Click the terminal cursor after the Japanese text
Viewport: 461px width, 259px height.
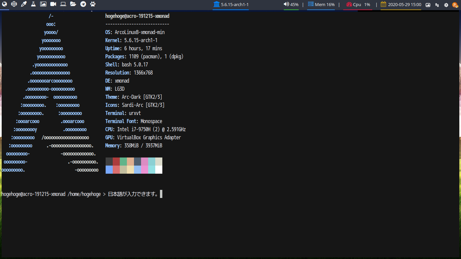pos(161,194)
